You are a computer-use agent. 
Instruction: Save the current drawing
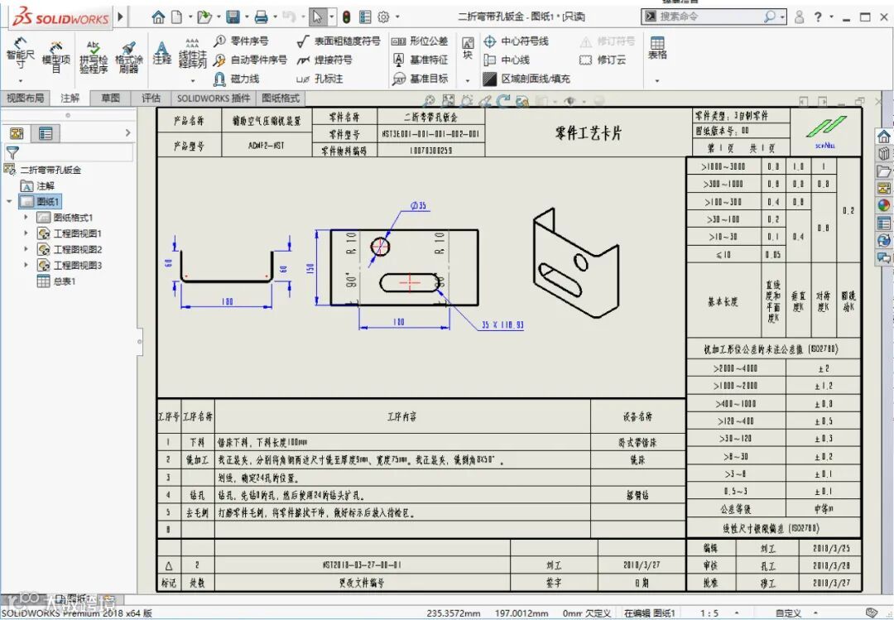[233, 17]
